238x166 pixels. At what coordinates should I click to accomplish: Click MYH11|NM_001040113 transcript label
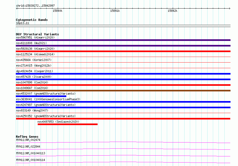[30, 153]
